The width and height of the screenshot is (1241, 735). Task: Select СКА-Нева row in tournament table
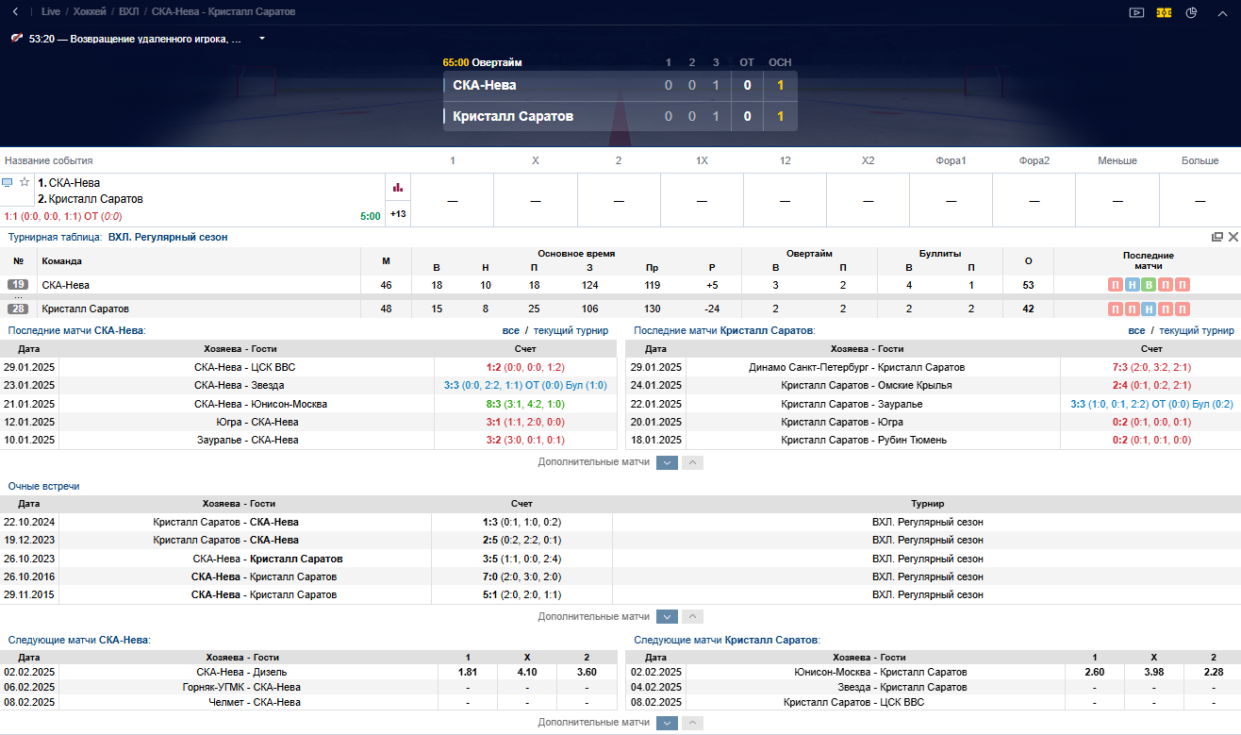tap(620, 285)
